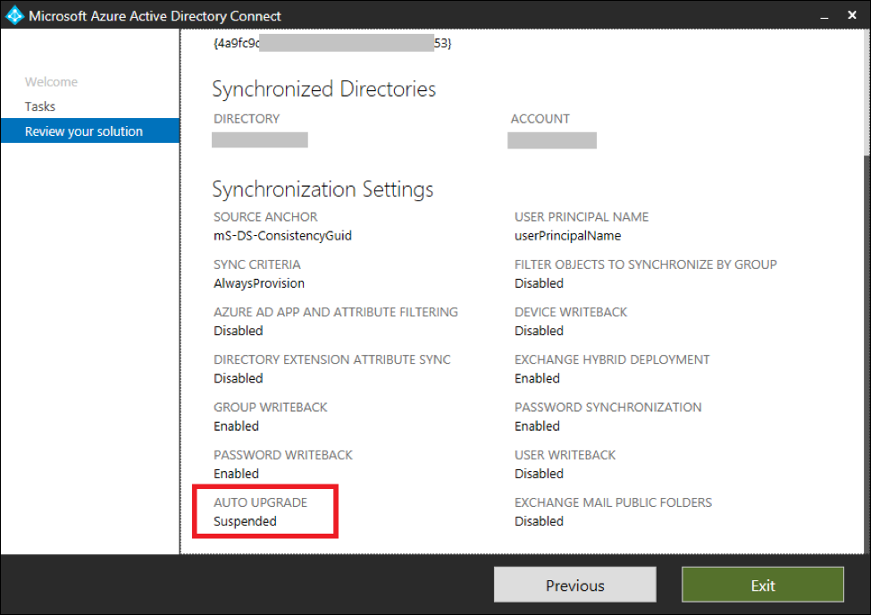This screenshot has height=615, width=871.
Task: Click the Source Anchor value mS-DS-ConsistencyGuid
Action: 284,235
